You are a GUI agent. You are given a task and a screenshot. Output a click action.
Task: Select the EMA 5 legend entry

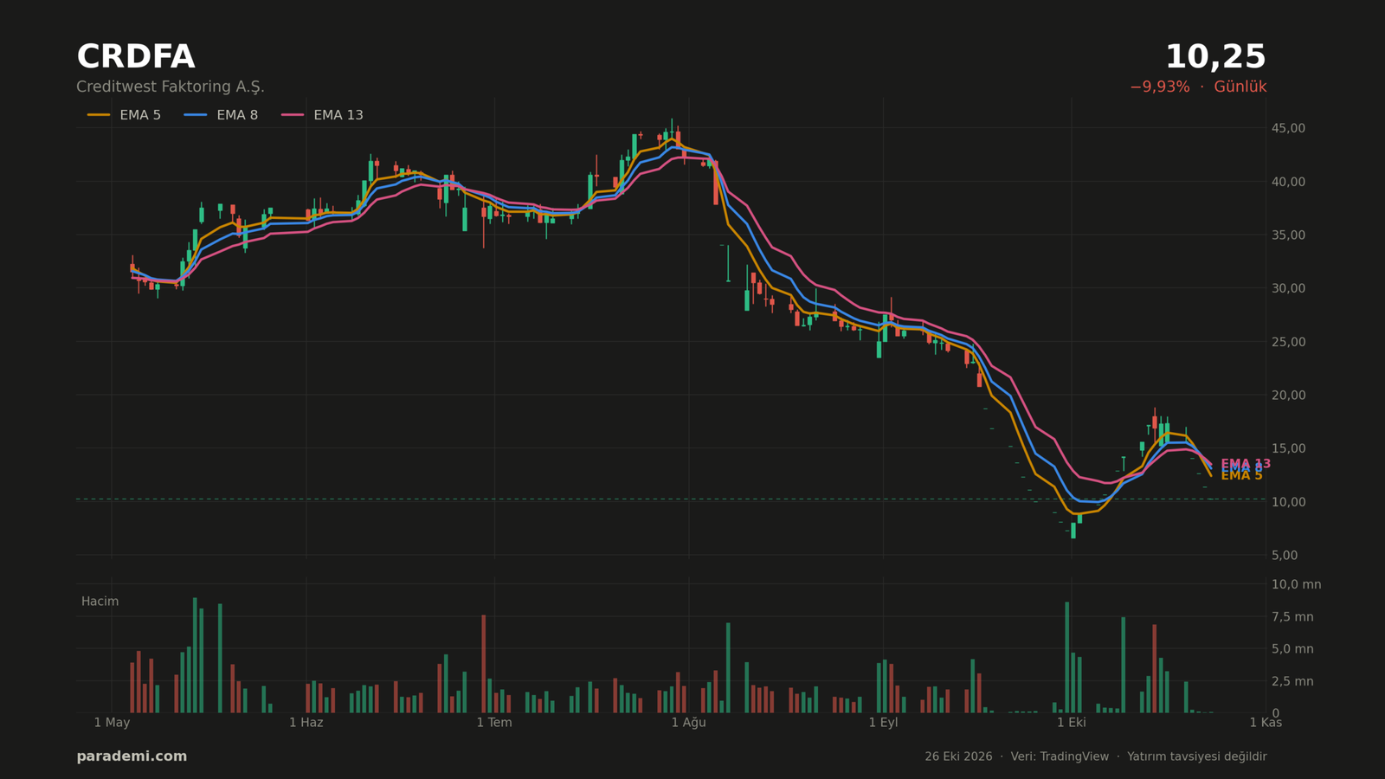pyautogui.click(x=124, y=115)
